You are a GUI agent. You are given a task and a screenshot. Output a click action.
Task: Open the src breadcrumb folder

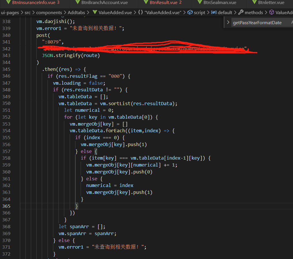27,12
